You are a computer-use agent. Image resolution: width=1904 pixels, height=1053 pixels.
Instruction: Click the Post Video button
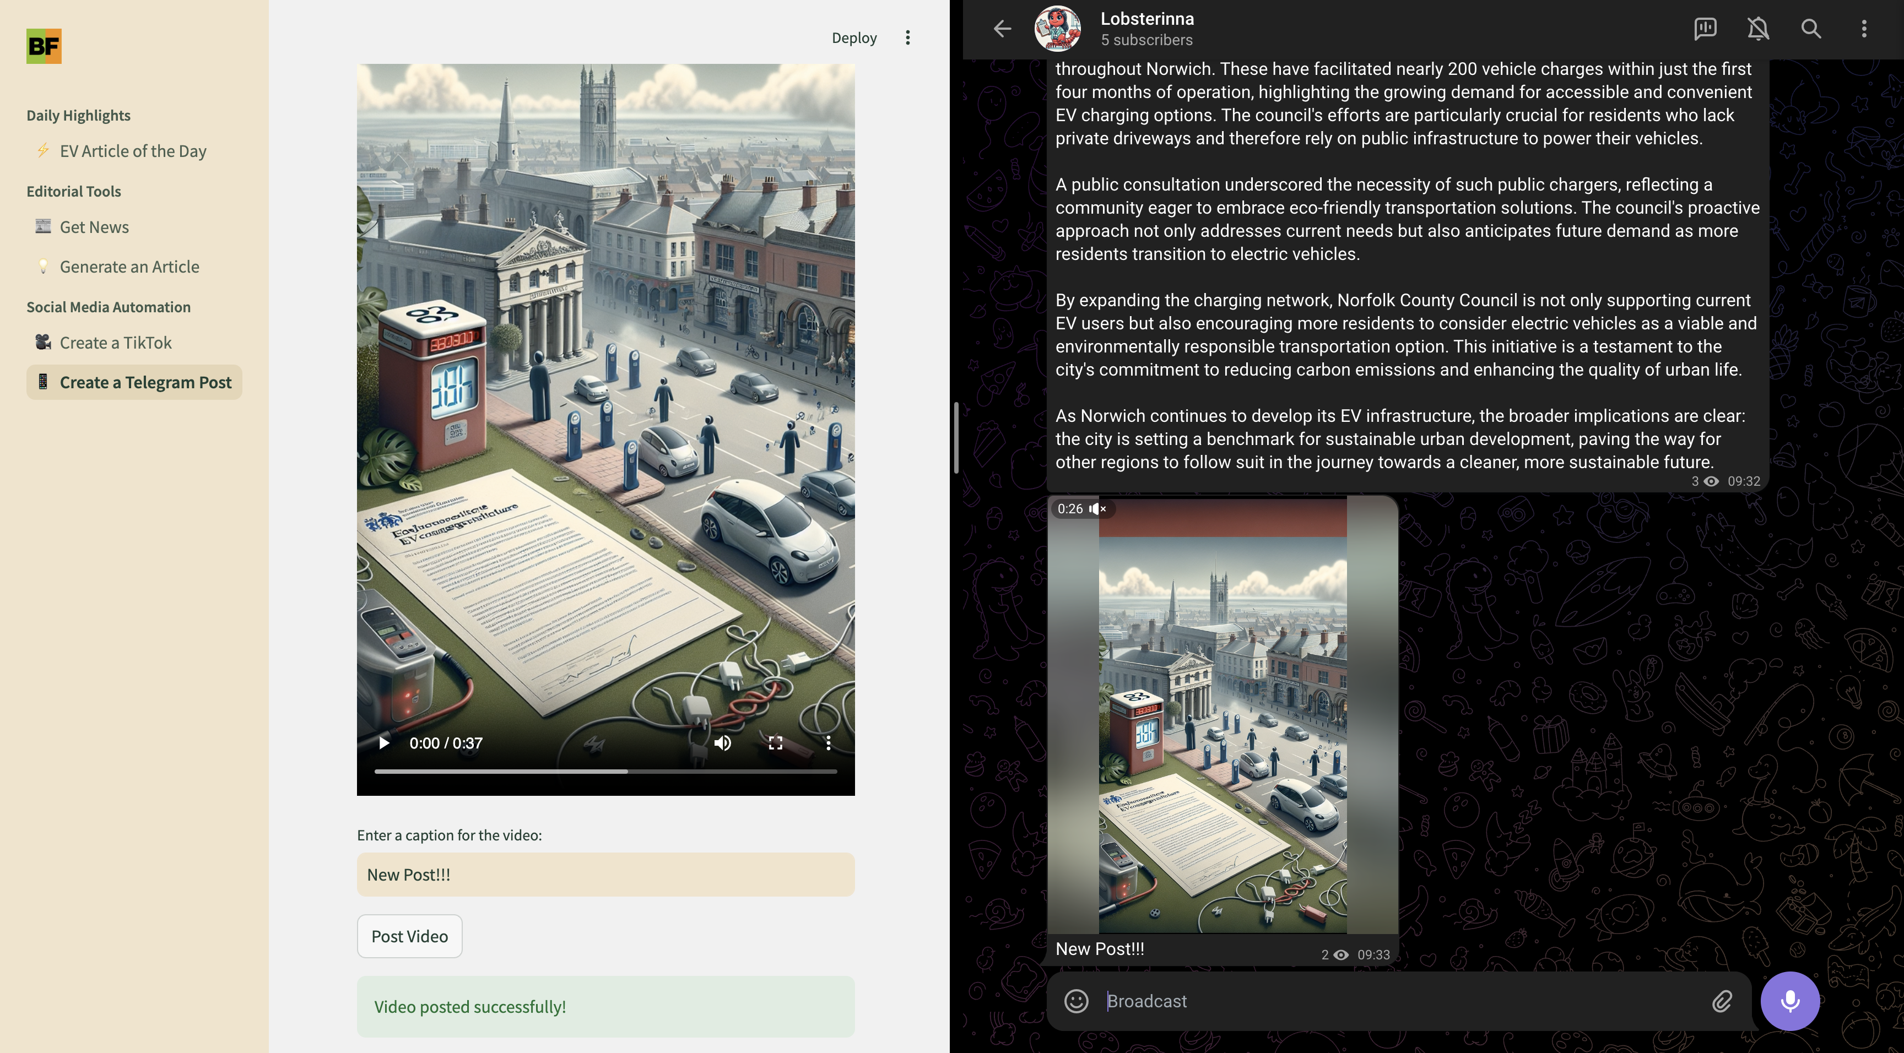click(x=409, y=936)
